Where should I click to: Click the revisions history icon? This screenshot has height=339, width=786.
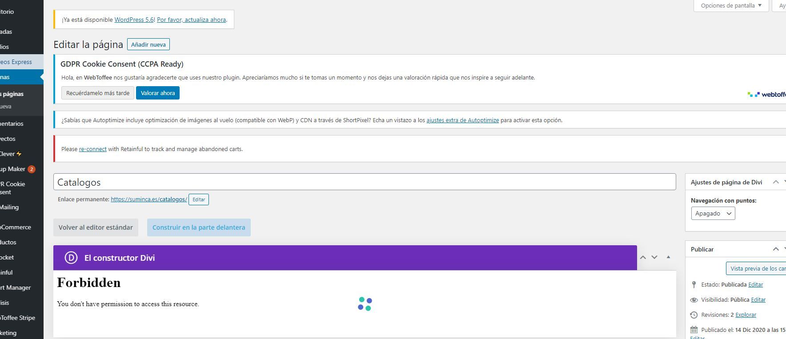pos(694,315)
